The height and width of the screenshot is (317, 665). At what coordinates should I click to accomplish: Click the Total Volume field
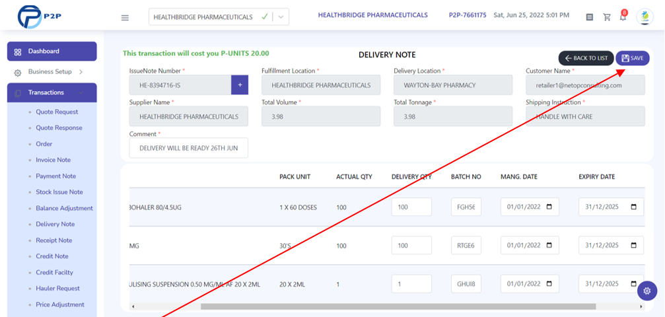321,116
